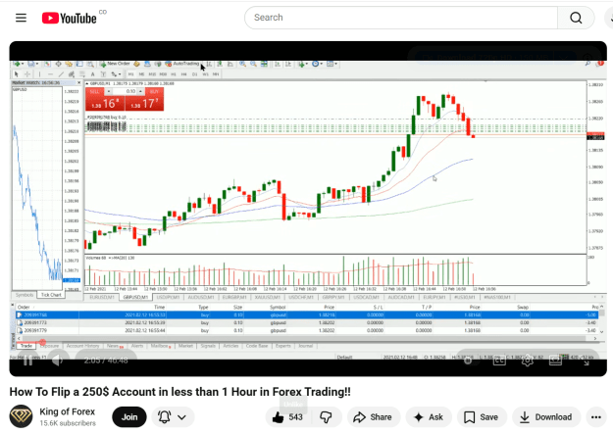Click the red video progress scrubber

click(x=42, y=342)
